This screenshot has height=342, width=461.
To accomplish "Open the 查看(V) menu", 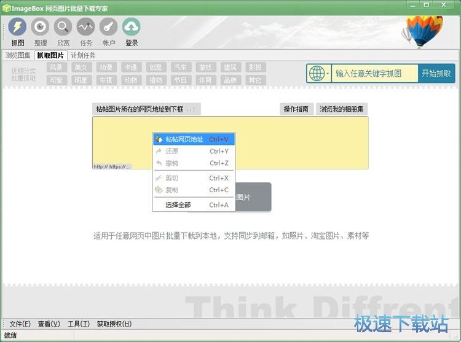I will [x=49, y=324].
